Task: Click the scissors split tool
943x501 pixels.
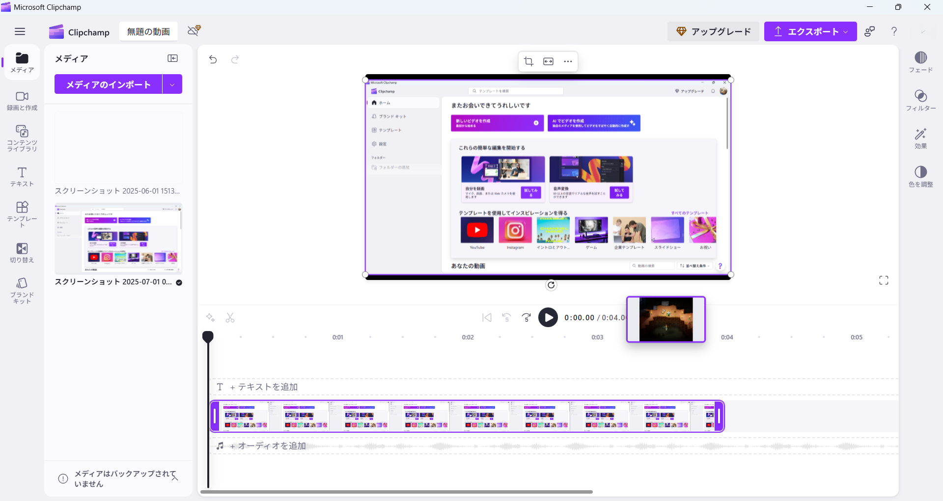Action: 230,317
